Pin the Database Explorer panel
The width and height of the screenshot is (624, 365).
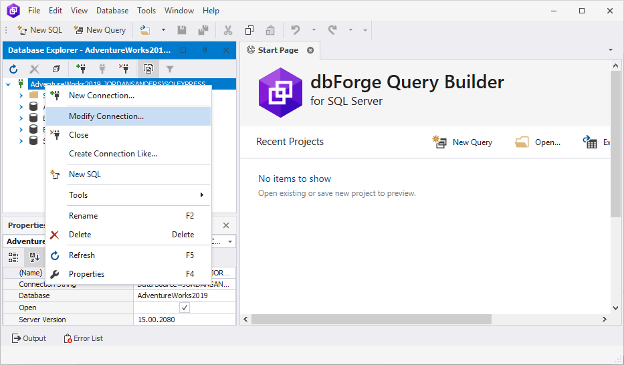pyautogui.click(x=205, y=50)
